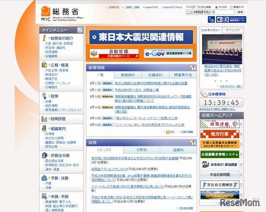Viewport: 266px width, 212px height.
Task: Click the RSS feed icon
Action: click(168, 132)
